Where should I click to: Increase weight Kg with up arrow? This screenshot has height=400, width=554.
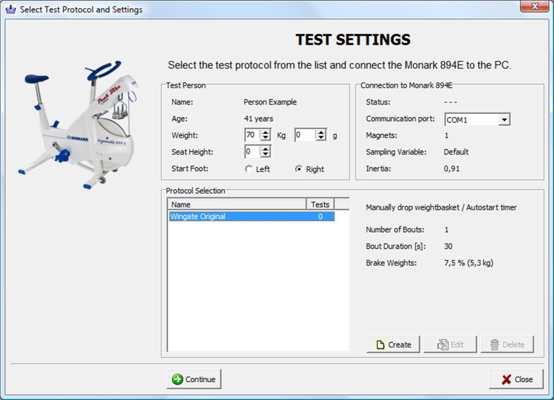[266, 133]
